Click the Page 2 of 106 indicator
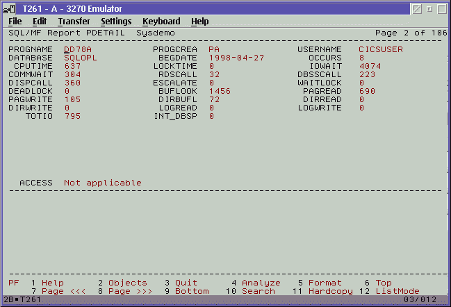The width and height of the screenshot is (451, 307). click(x=411, y=33)
